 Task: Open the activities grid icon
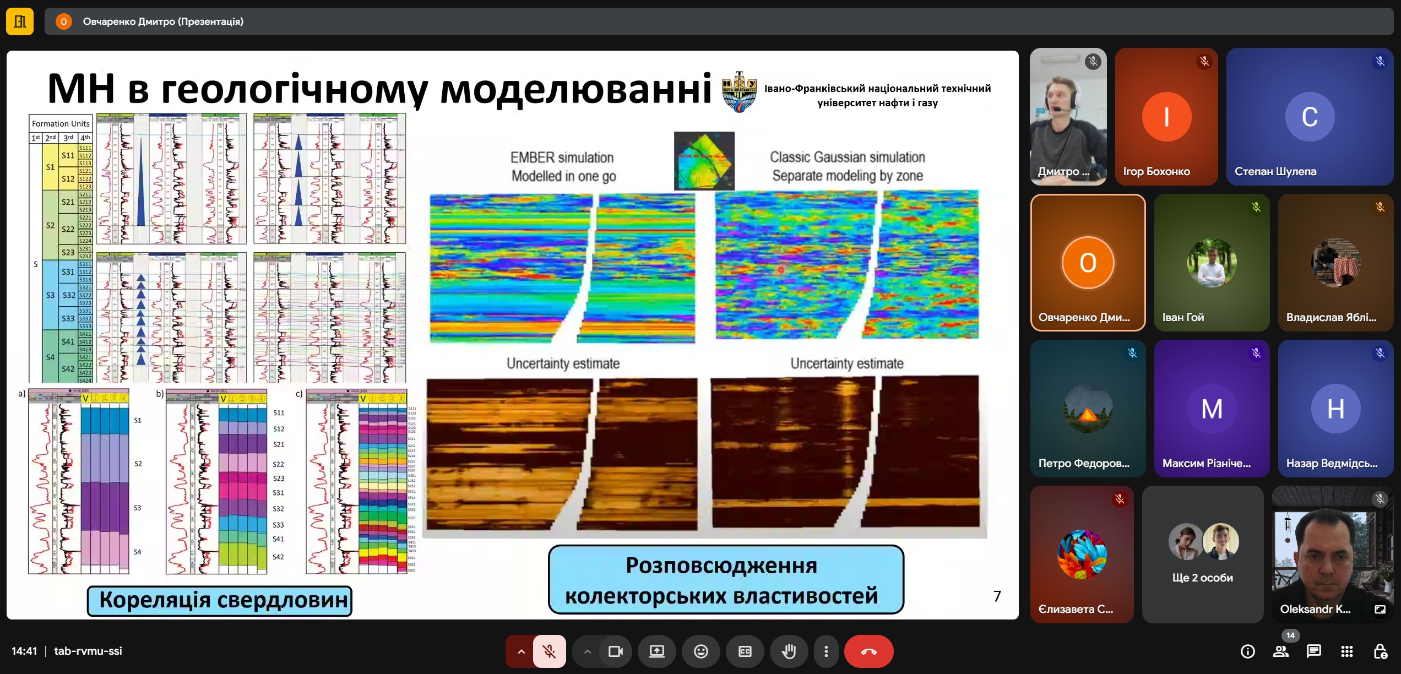tap(1346, 651)
